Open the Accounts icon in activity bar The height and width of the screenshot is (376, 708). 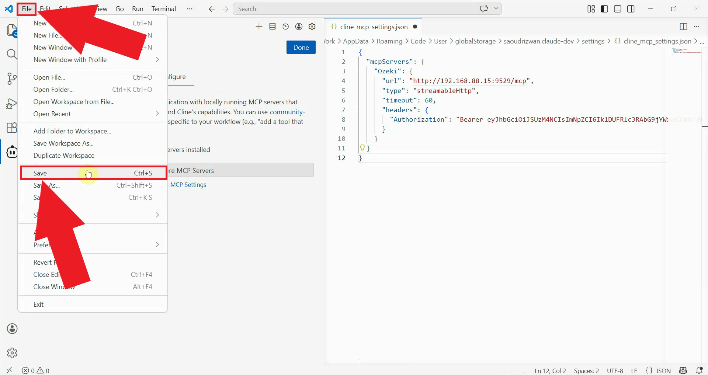[x=12, y=329]
